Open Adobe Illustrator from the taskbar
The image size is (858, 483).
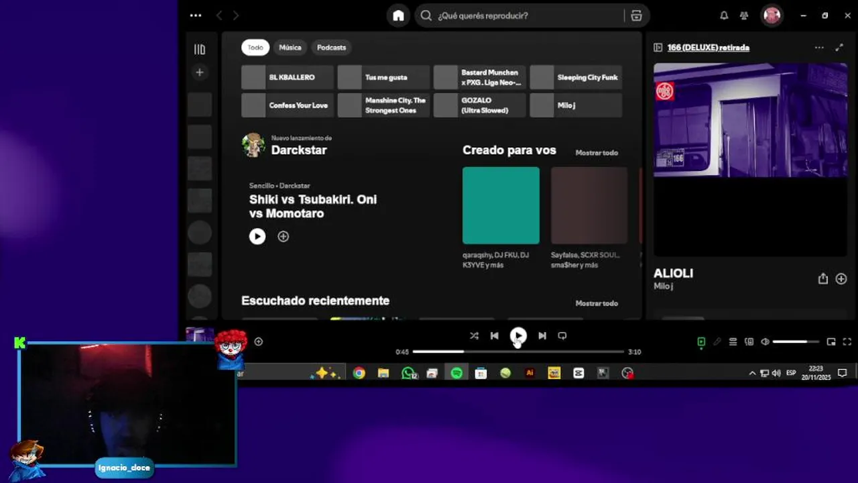pos(530,373)
